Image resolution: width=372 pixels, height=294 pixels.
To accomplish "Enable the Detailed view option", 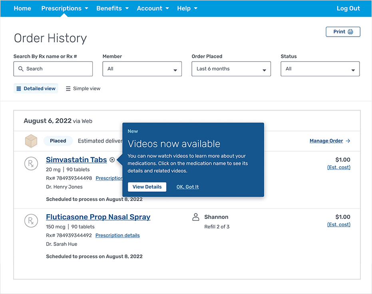I will [36, 88].
